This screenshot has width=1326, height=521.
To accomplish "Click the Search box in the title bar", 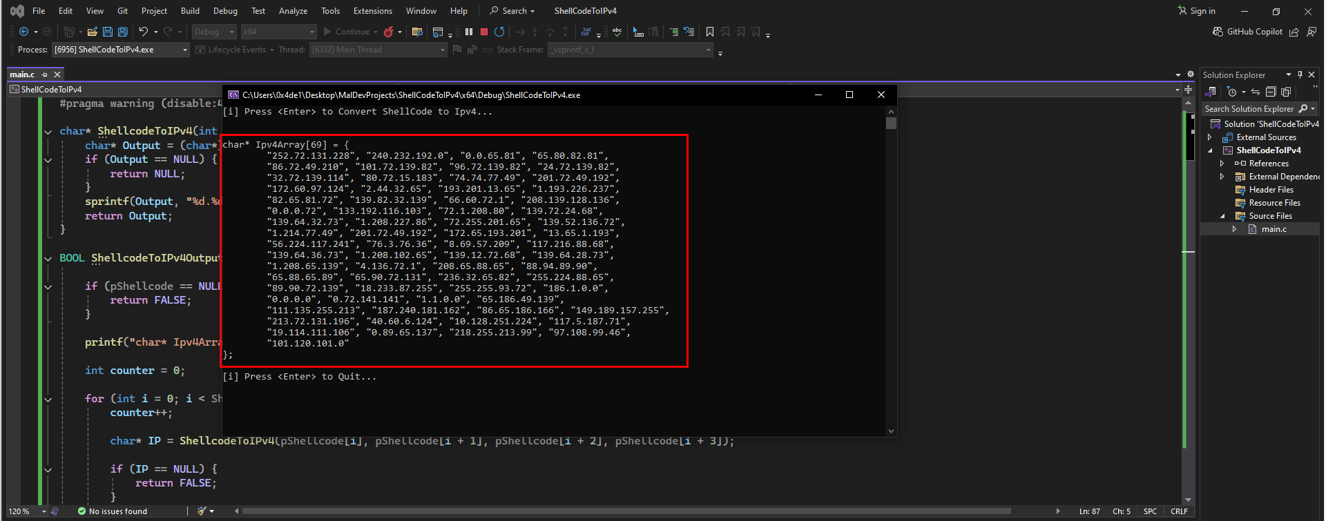I will click(x=512, y=11).
